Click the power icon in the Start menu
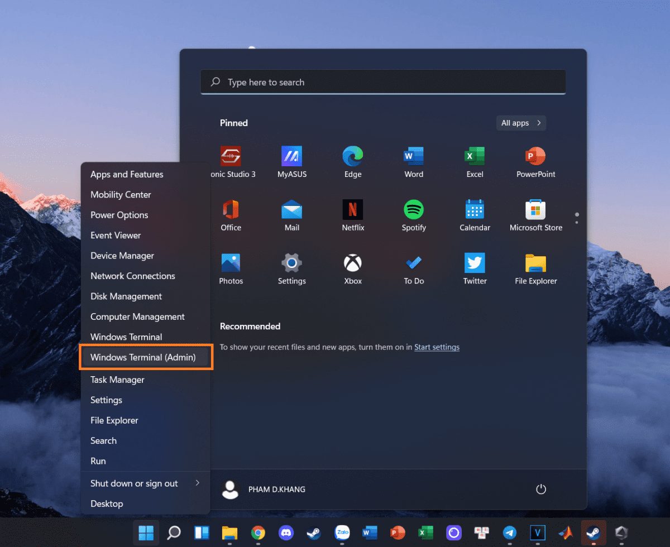 click(x=540, y=490)
